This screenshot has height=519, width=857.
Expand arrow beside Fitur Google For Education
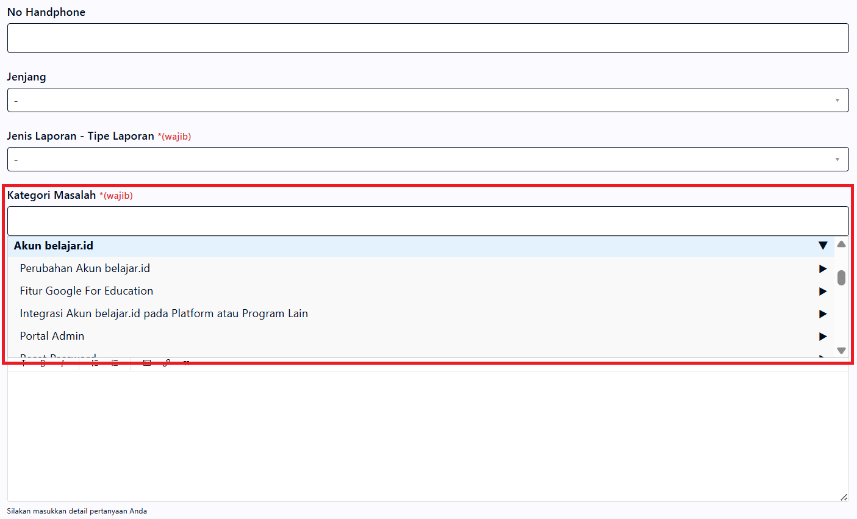coord(823,292)
